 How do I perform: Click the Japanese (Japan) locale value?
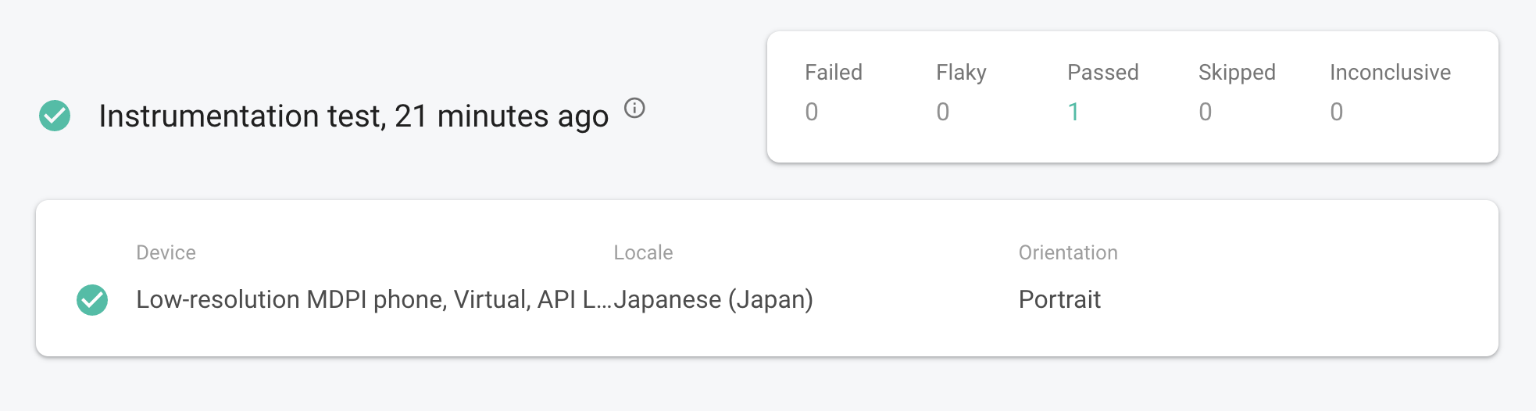tap(714, 300)
